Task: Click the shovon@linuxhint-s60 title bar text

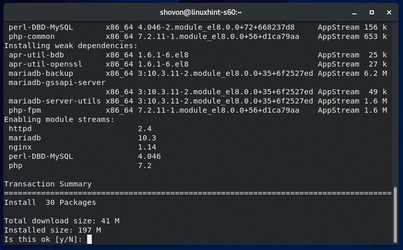Action: tap(201, 11)
